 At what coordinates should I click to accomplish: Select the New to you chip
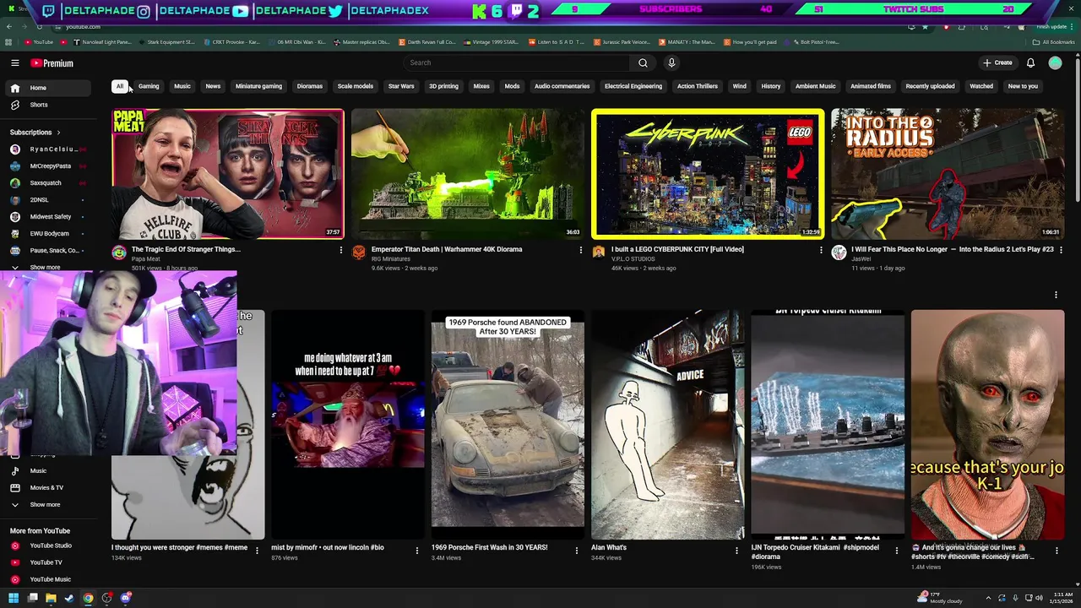click(1023, 86)
